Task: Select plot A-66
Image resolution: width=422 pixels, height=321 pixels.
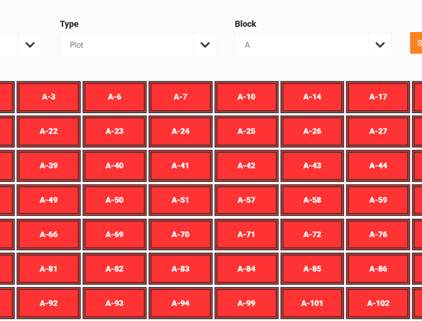Action: pos(49,235)
